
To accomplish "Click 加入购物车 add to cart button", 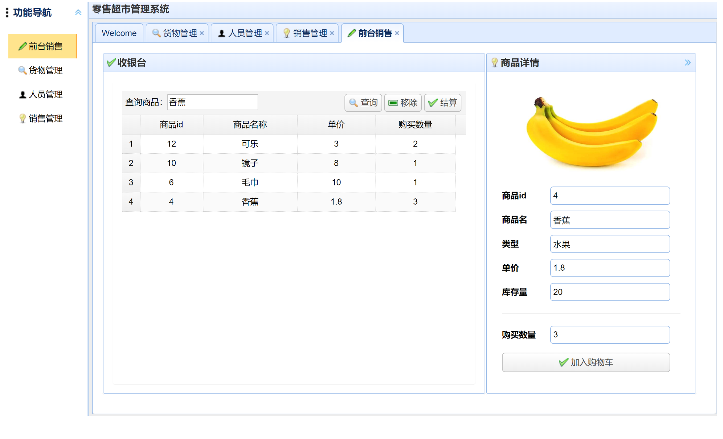I will [586, 362].
